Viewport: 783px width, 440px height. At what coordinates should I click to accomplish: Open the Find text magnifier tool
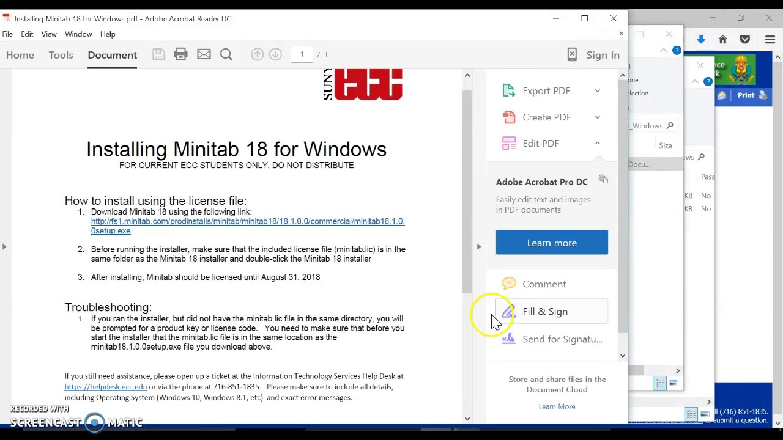pyautogui.click(x=226, y=55)
